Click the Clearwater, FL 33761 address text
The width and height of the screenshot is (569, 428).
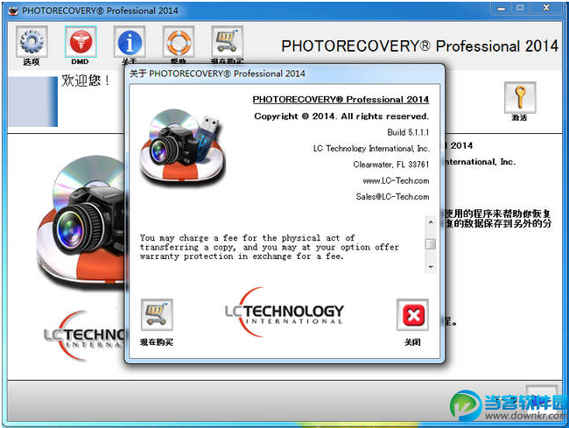391,165
